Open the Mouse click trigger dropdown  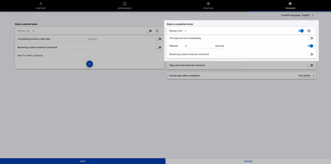pyautogui.click(x=178, y=31)
